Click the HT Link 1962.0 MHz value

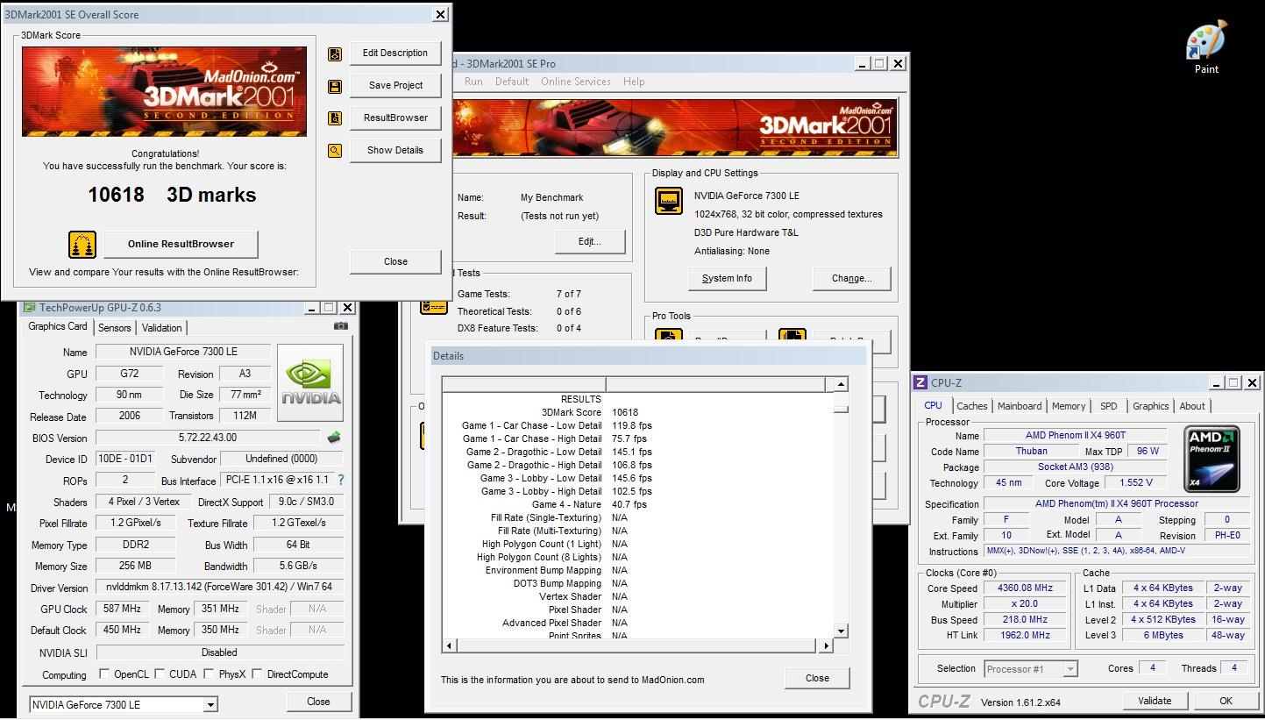click(x=1026, y=635)
